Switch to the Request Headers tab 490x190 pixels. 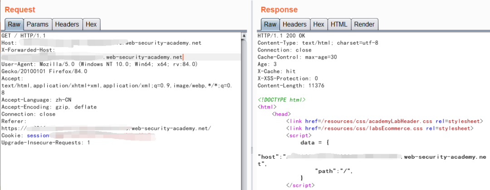(68, 24)
